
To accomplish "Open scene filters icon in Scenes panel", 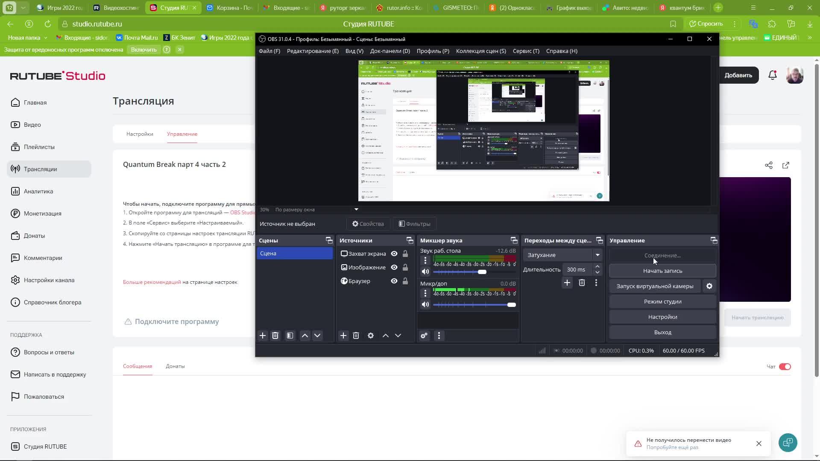I will click(290, 336).
